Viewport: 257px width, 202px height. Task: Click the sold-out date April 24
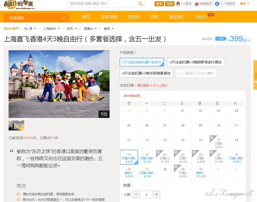tap(218, 157)
